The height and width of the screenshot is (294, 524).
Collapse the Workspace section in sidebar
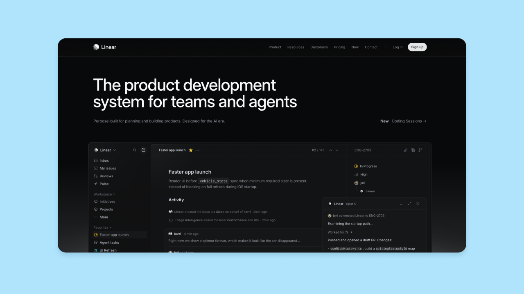(104, 194)
